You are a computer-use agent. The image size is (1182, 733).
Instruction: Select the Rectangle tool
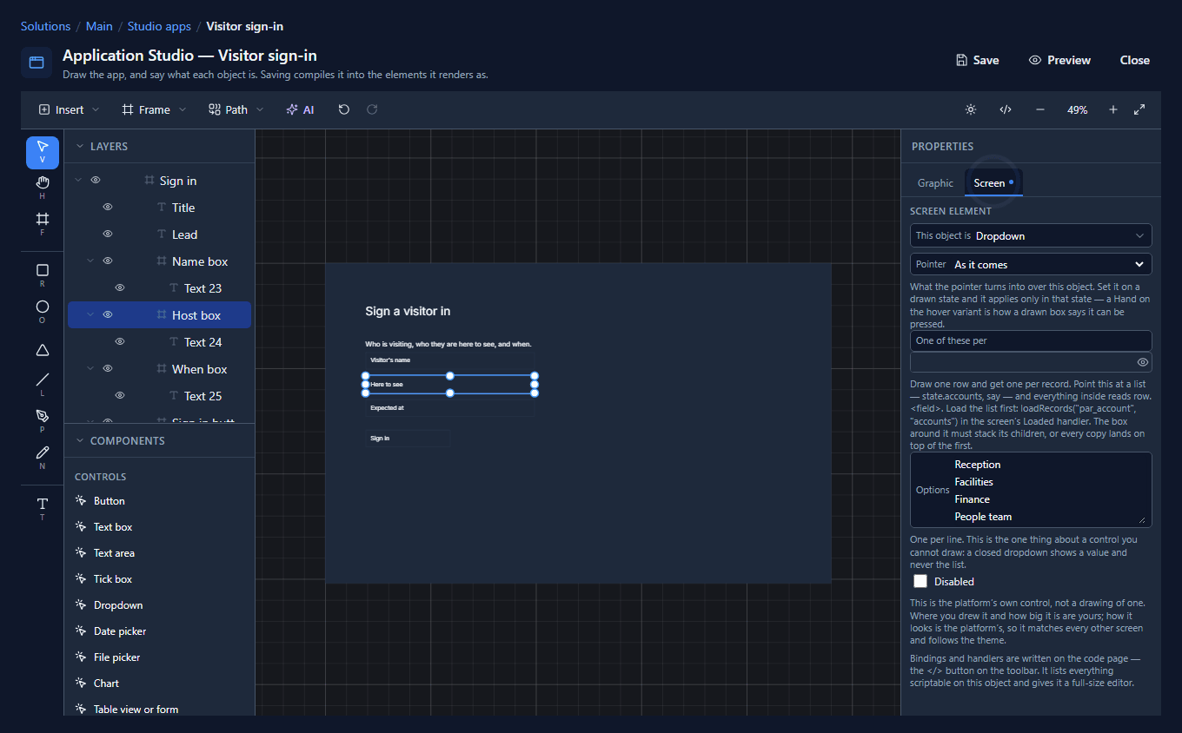coord(43,275)
